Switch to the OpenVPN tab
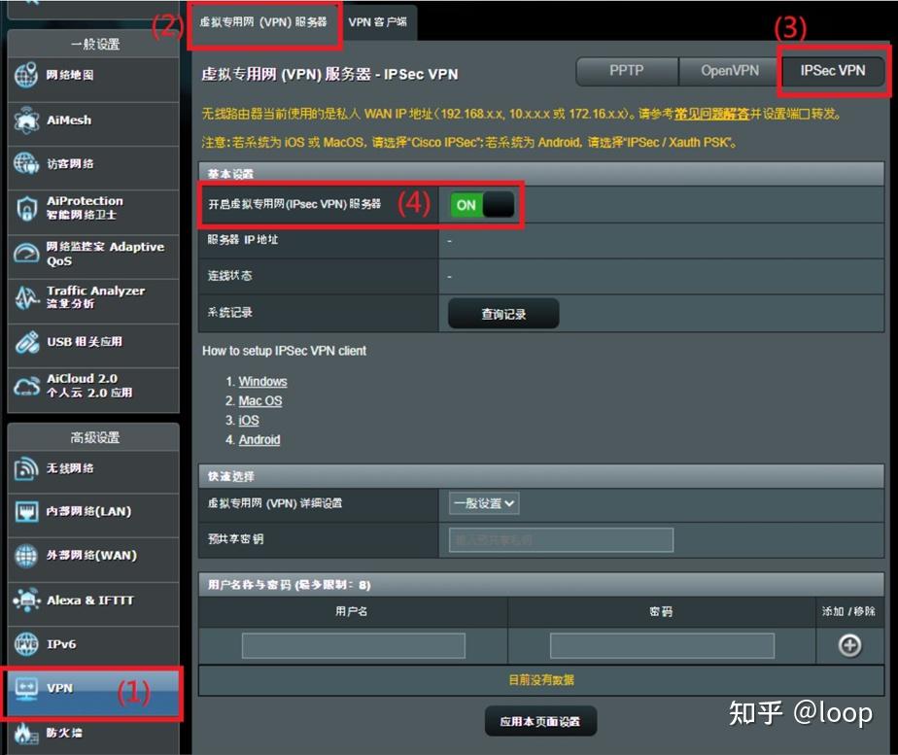 click(727, 70)
